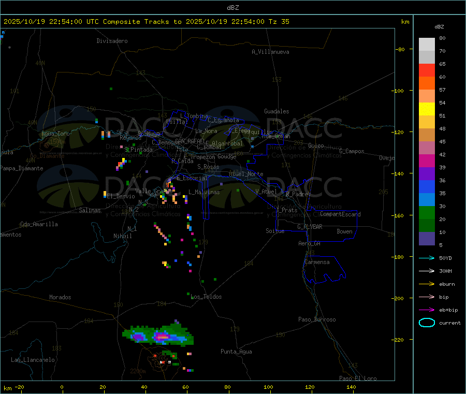Click the L_Malvinas map label

pyautogui.click(x=204, y=192)
